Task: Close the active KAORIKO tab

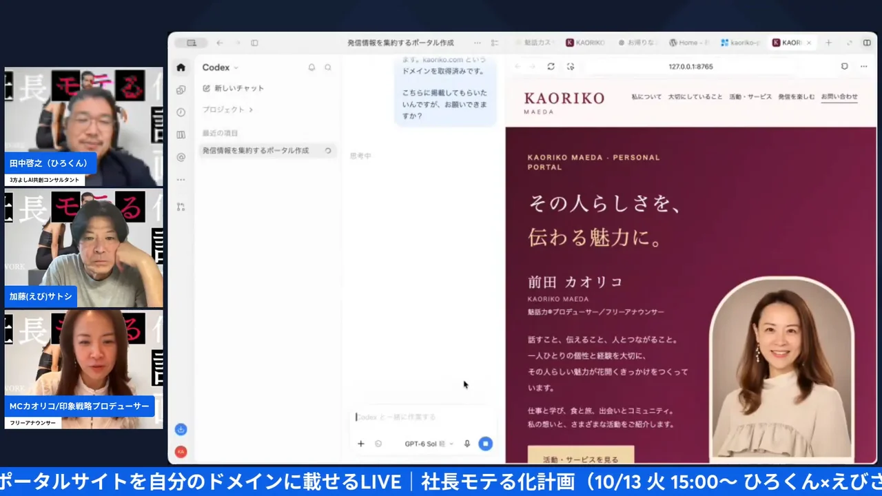Action: point(808,43)
